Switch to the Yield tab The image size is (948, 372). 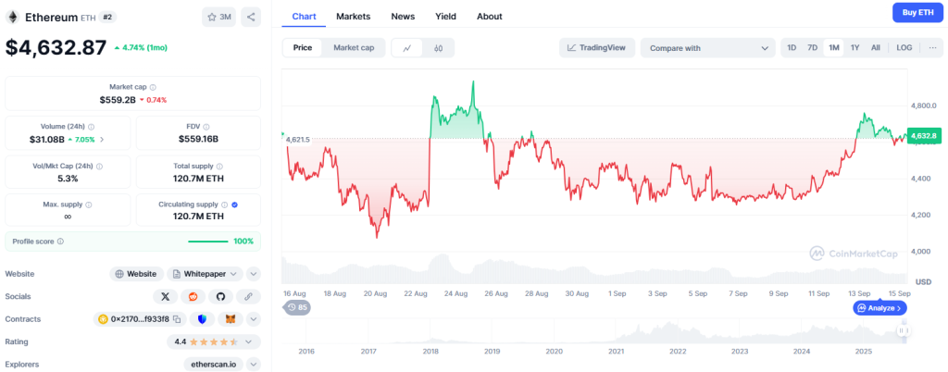click(445, 17)
